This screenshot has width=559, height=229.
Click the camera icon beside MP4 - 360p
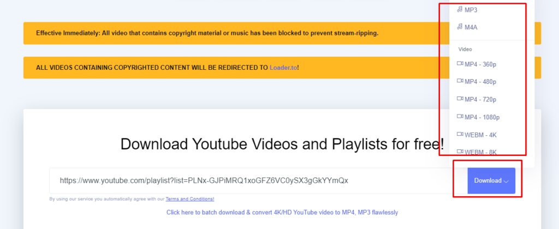tap(460, 64)
